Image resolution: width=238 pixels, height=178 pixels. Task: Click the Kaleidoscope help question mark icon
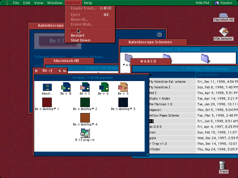click(x=159, y=35)
